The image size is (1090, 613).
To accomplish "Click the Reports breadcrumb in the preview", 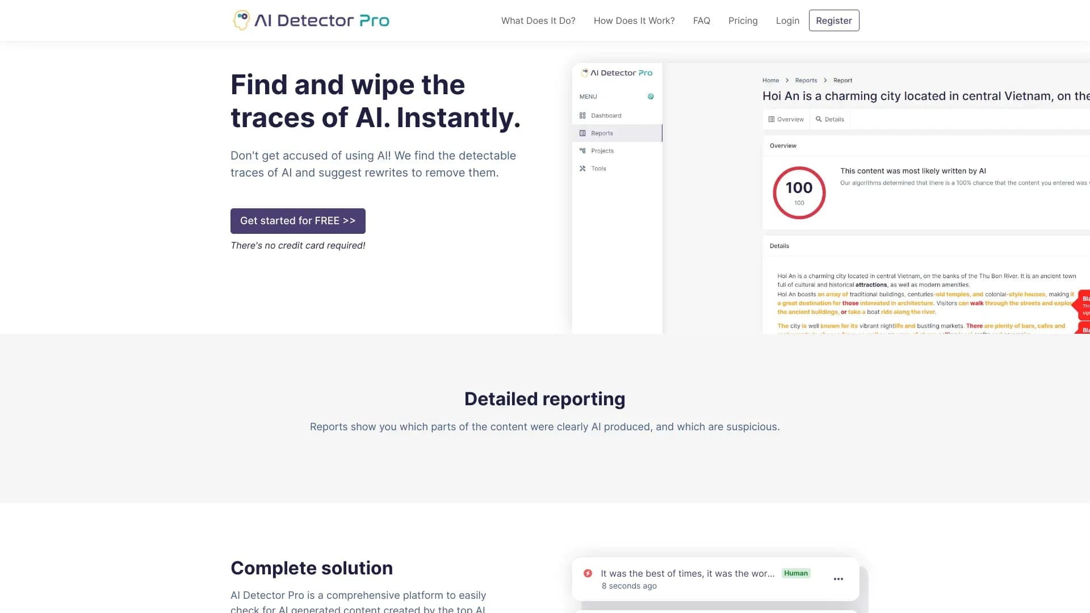I will [x=806, y=81].
